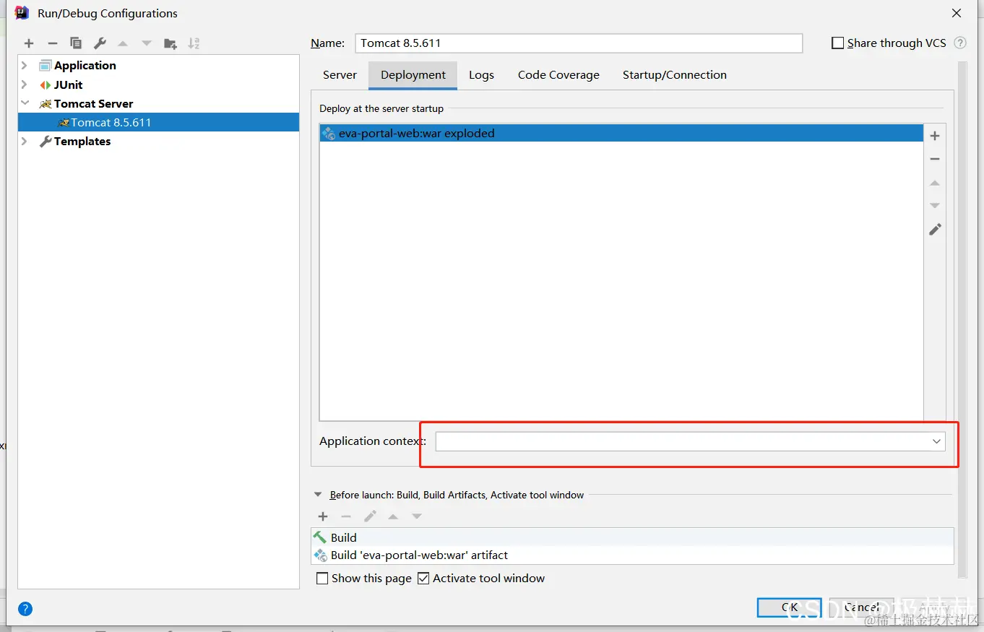Create new folder icon in left toolbar

[171, 43]
